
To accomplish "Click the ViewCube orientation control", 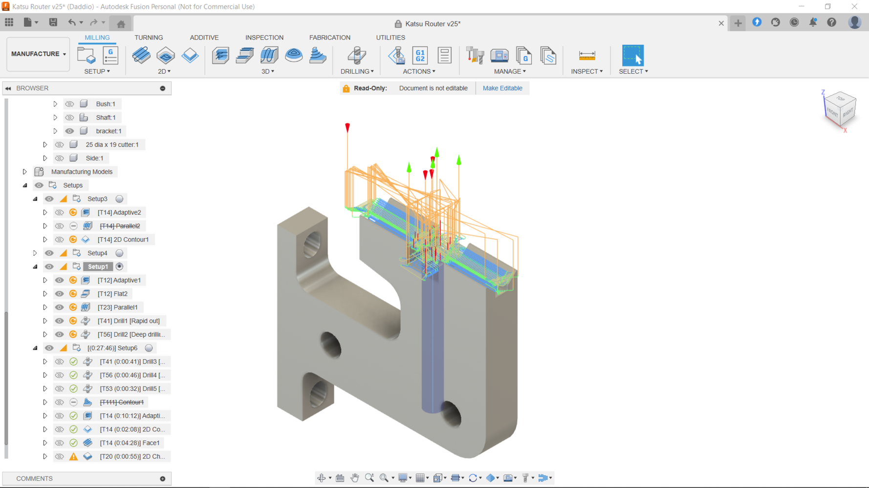I will point(840,111).
